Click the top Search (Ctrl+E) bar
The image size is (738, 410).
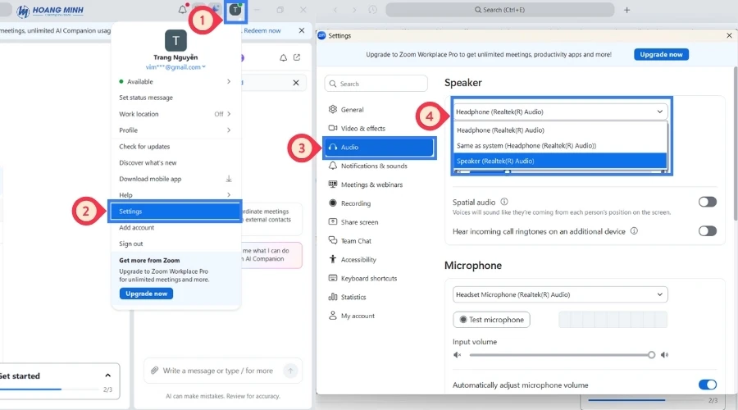pos(500,10)
